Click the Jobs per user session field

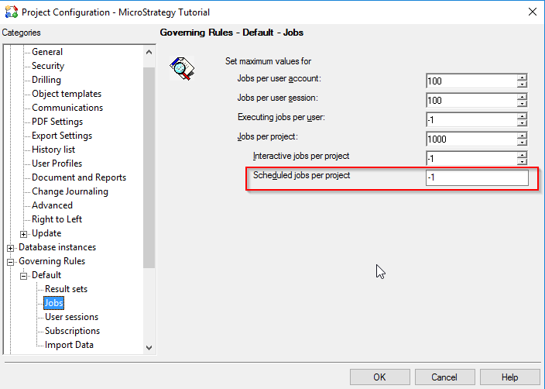[x=471, y=100]
